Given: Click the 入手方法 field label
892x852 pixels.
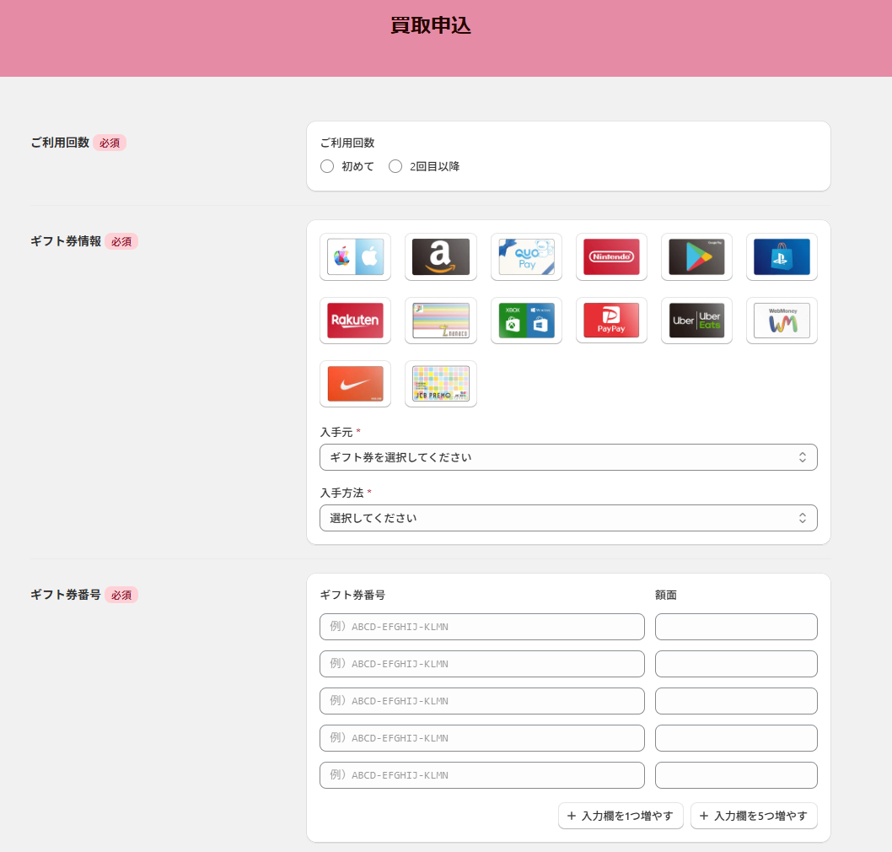Looking at the screenshot, I should click(x=342, y=493).
